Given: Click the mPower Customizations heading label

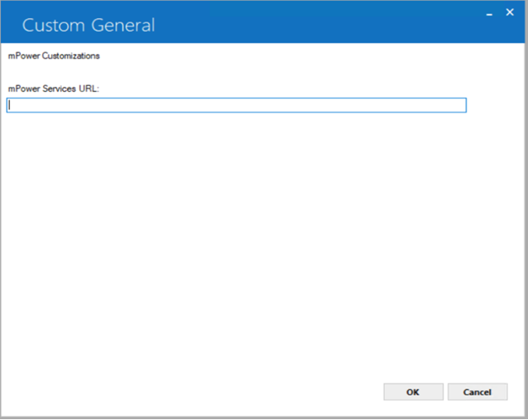Looking at the screenshot, I should pos(54,56).
